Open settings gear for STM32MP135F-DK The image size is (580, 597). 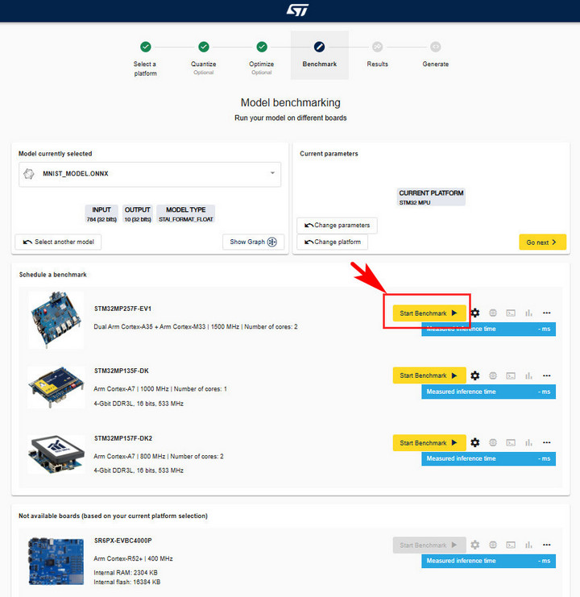click(x=475, y=375)
